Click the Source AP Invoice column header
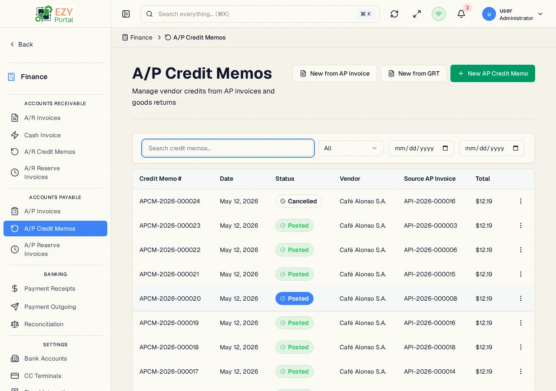Viewport: 556px width, 391px height. [x=430, y=179]
